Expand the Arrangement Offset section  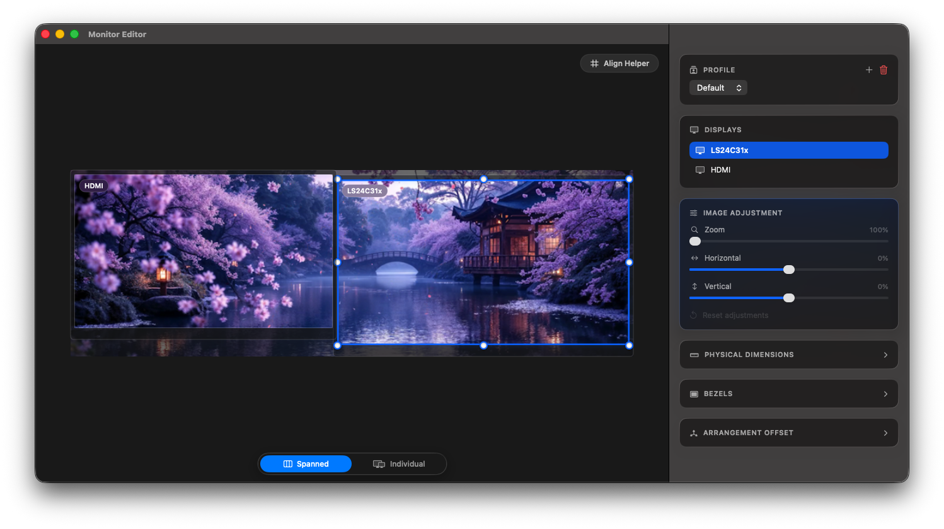789,433
